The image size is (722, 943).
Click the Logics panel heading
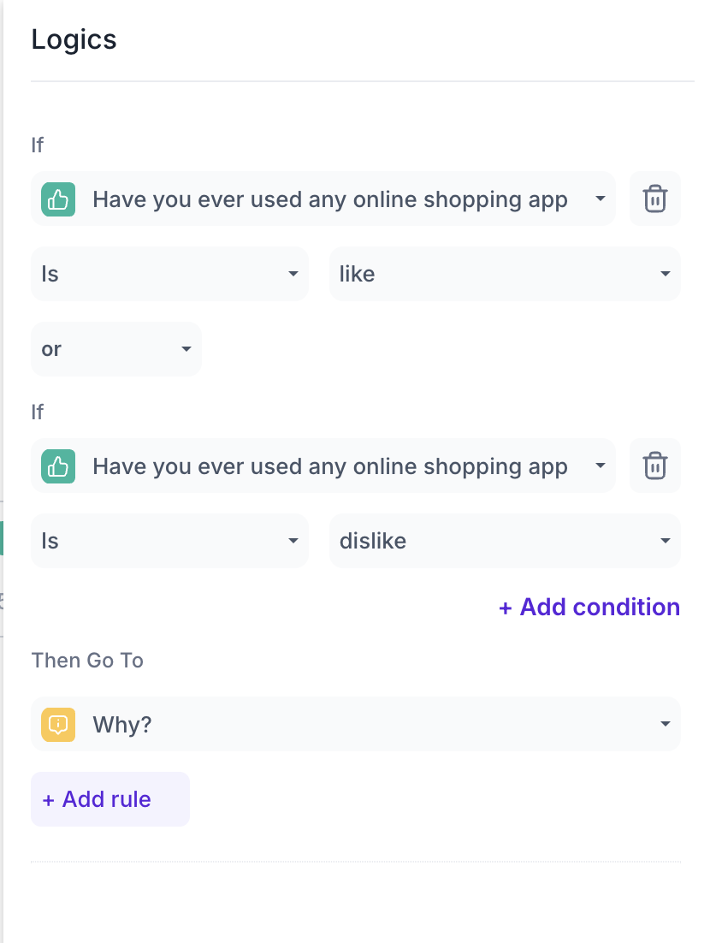click(x=74, y=40)
